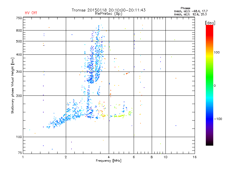This screenshot has width=229, height=171.
Task: Click the 'Frequency [MHz]' axis label
Action: pyautogui.click(x=108, y=161)
